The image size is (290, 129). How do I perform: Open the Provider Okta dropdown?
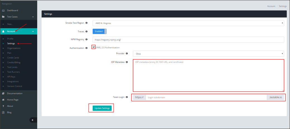208,54
